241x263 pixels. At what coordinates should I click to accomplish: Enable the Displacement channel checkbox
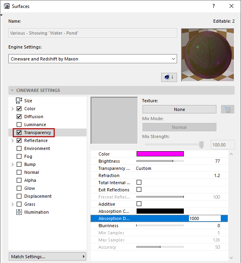[19, 196]
